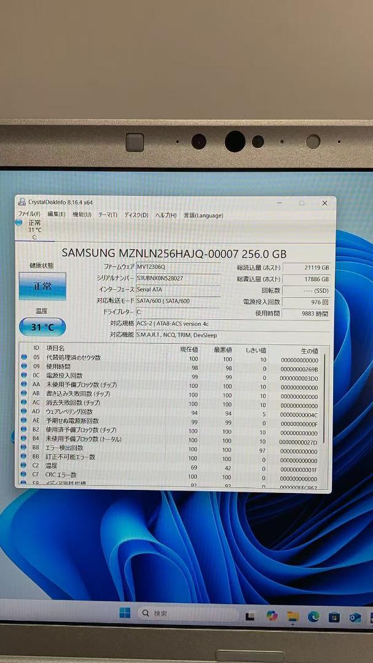Close the CrystalDiskInfo window
The height and width of the screenshot is (663, 373).
click(x=324, y=203)
